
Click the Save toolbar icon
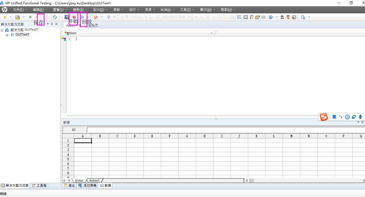41,17
